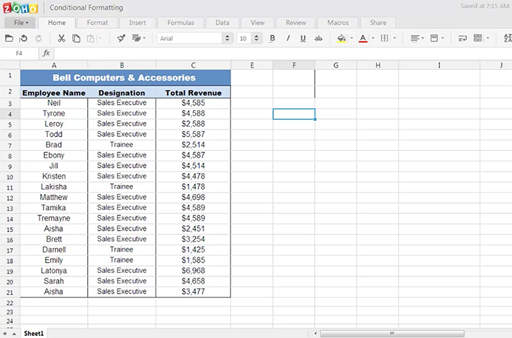512x338 pixels.
Task: Click the Copy icon in toolbar
Action: (x=76, y=38)
